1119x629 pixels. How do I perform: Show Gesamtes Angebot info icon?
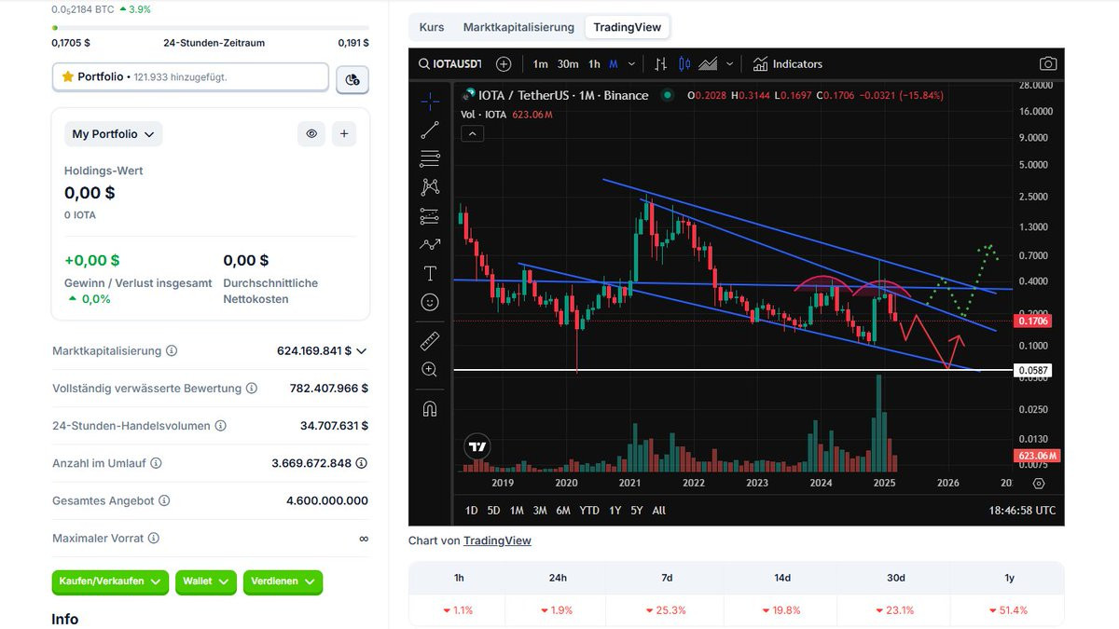pos(164,500)
